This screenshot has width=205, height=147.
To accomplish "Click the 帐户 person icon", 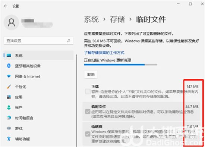I will tap(9, 107).
